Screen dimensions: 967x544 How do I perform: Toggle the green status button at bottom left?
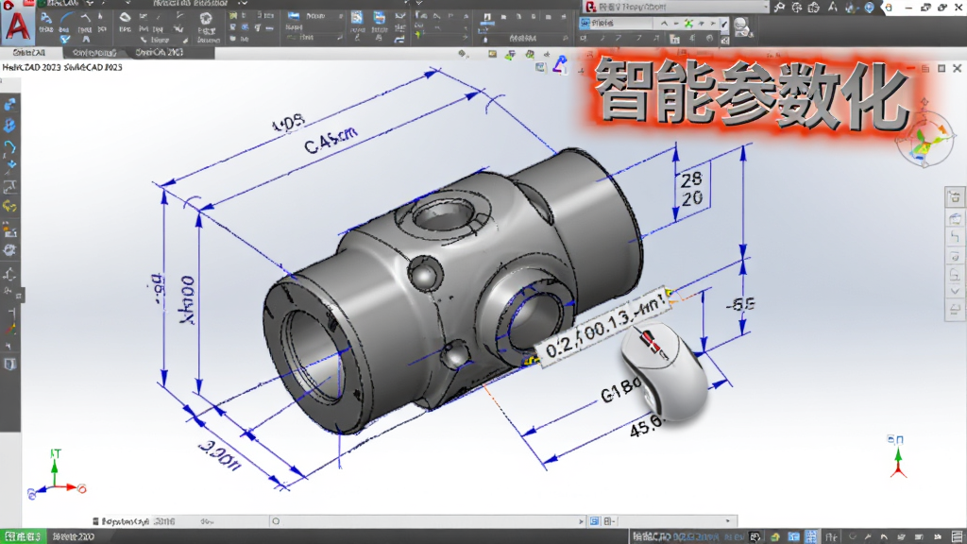[23, 536]
